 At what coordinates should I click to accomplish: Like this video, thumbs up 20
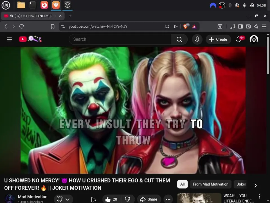pos(111,199)
